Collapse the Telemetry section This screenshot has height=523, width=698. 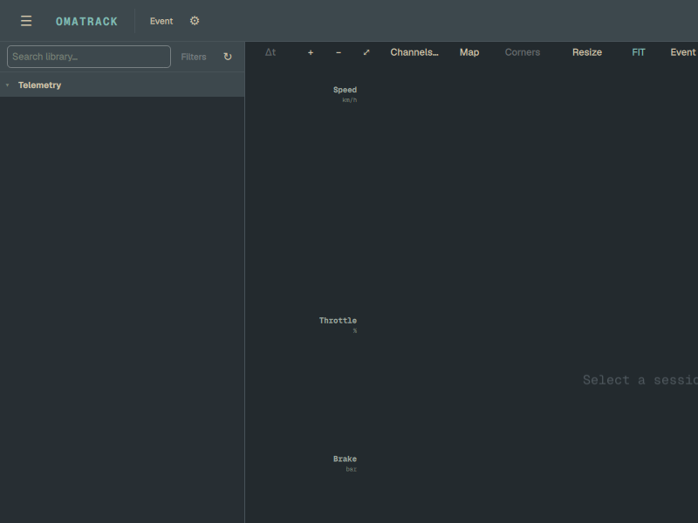pyautogui.click(x=8, y=85)
